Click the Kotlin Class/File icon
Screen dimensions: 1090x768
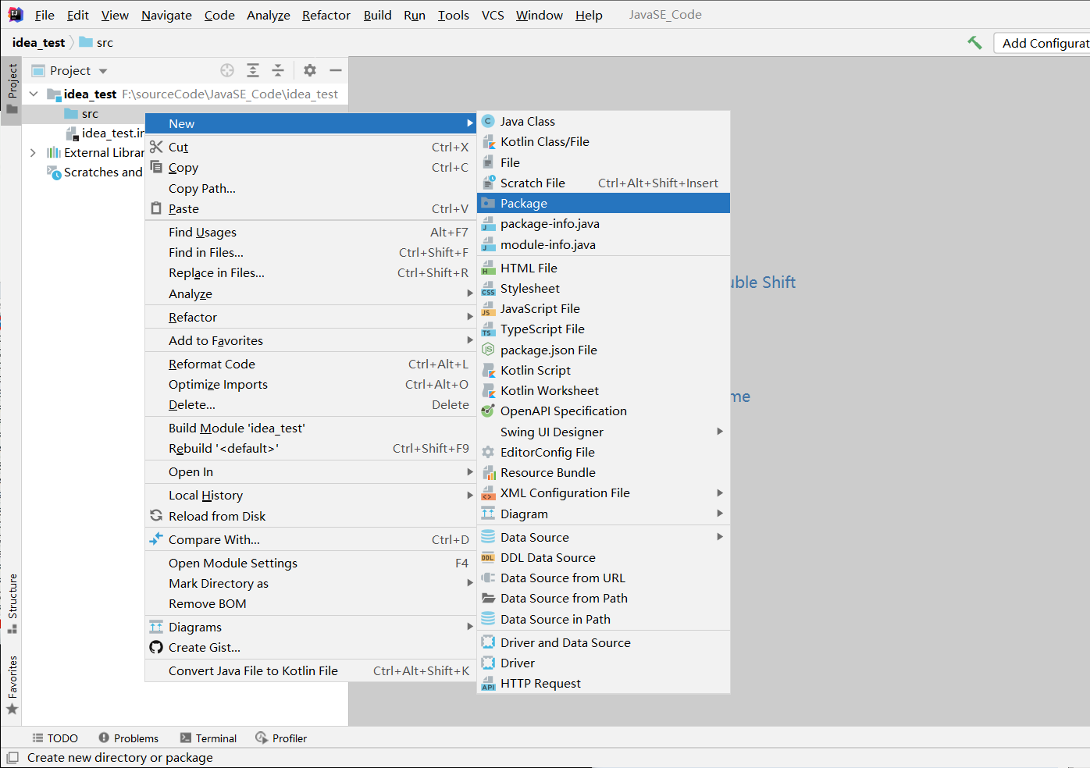pyautogui.click(x=489, y=141)
